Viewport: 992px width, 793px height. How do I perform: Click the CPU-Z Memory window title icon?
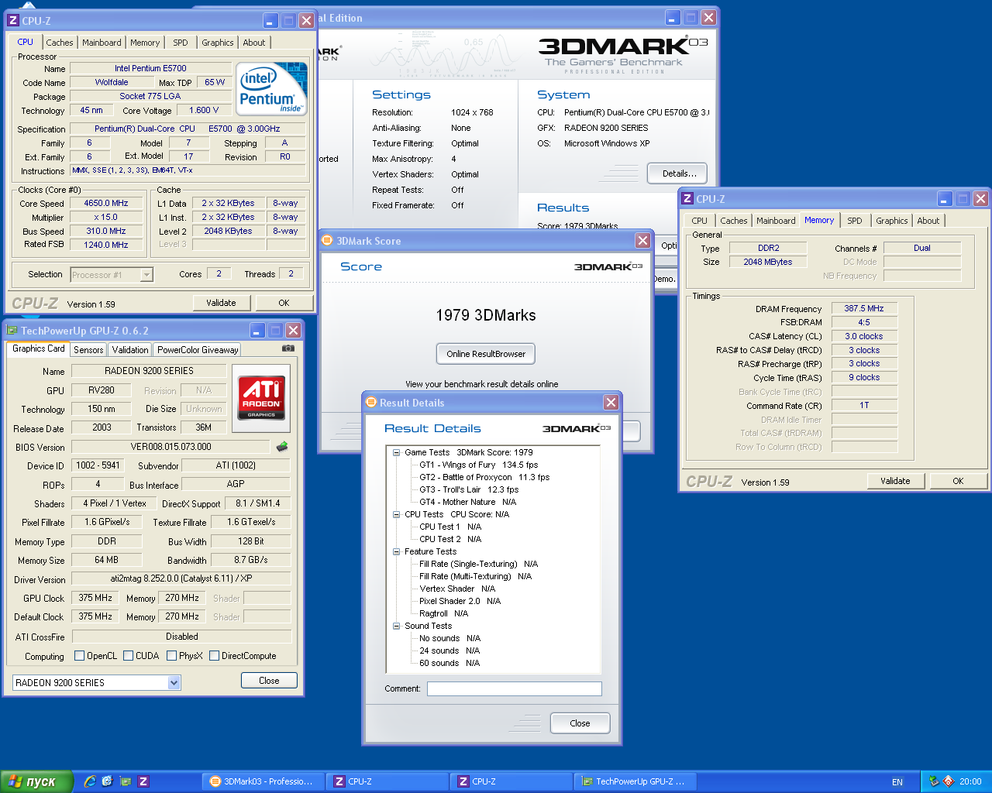[x=687, y=199]
